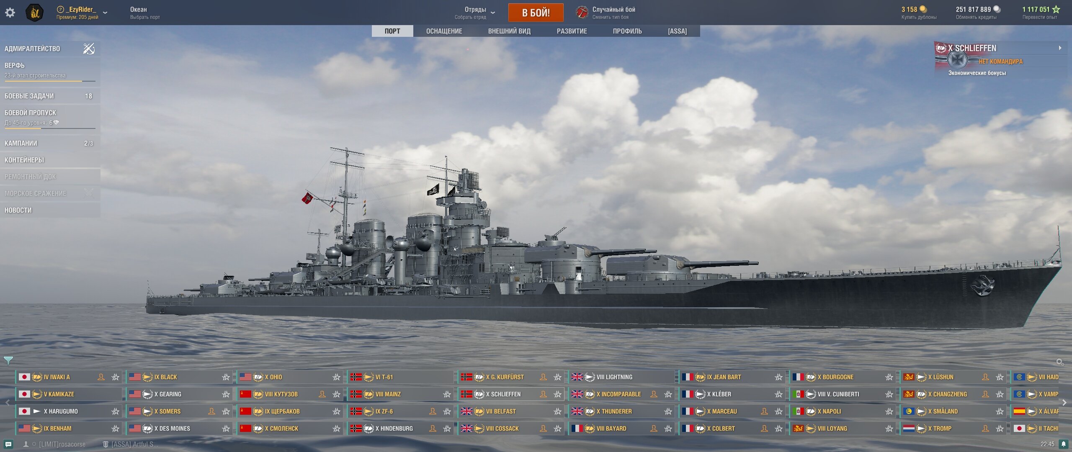Switch to the ПРОФИЛЬ tab

tap(627, 31)
